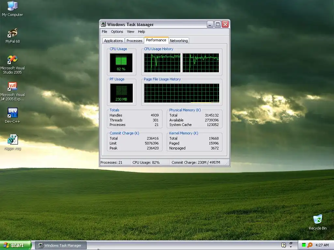Select the MyPal 68 browser shortcut
This screenshot has height=250, width=334.
point(12,35)
